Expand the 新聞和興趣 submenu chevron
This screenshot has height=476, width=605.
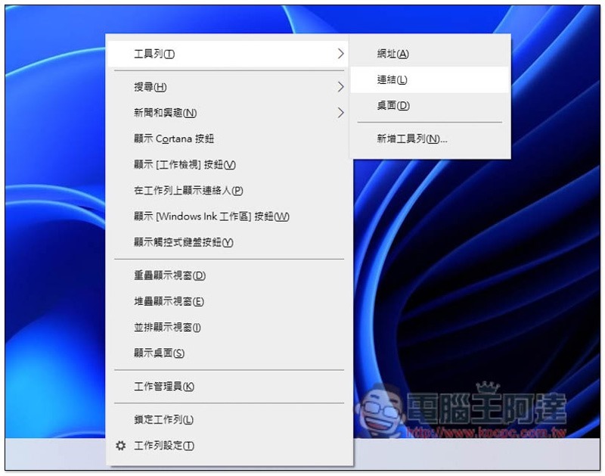[340, 113]
